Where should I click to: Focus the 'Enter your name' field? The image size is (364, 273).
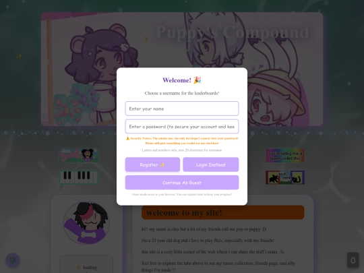click(182, 109)
